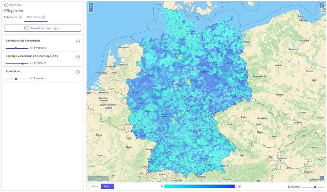Enter fullscreen map view
Viewport: 327px width, 192px height.
(322, 6)
